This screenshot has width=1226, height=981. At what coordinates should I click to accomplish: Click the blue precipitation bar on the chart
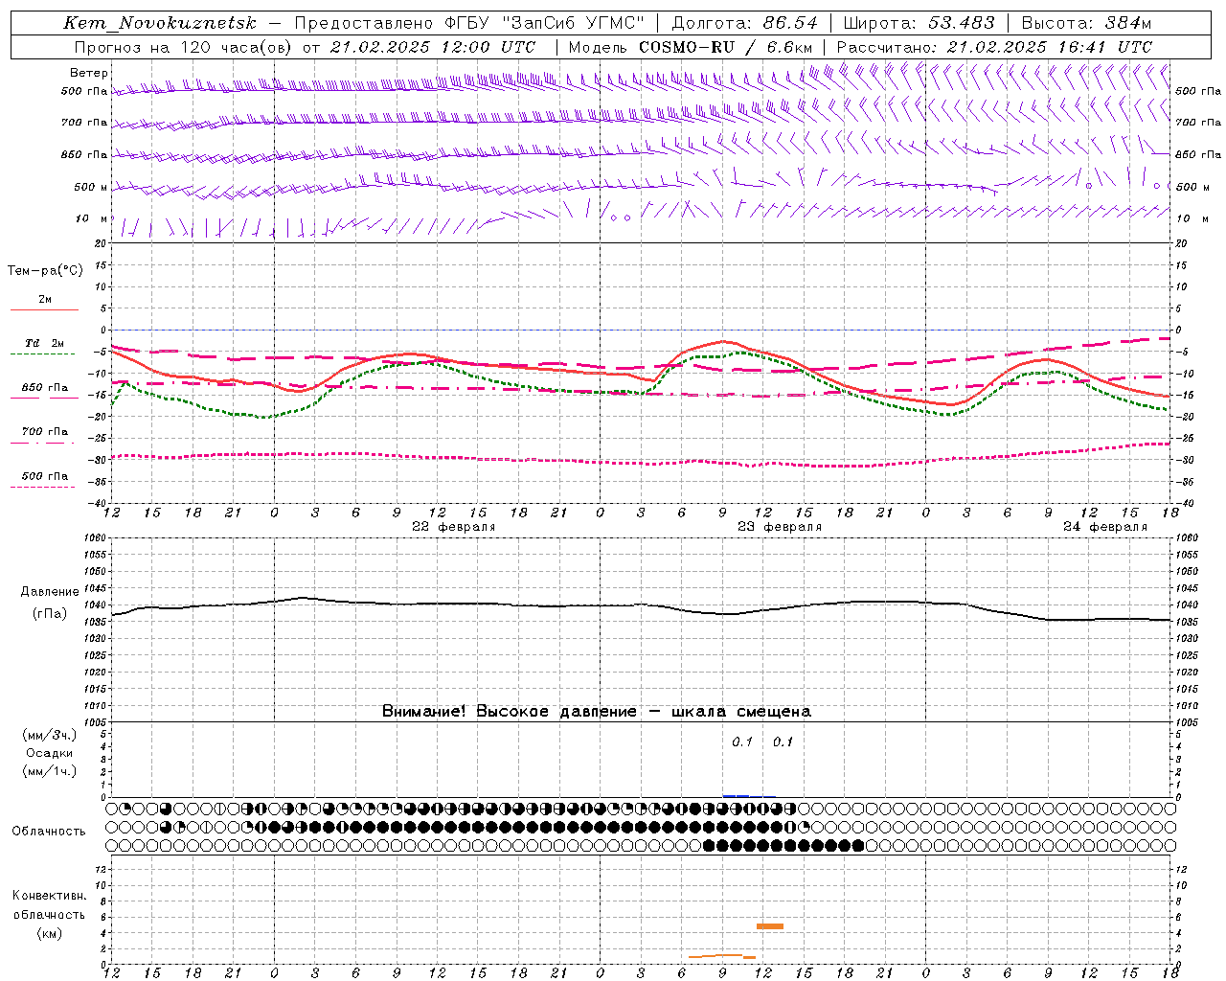pyautogui.click(x=736, y=795)
